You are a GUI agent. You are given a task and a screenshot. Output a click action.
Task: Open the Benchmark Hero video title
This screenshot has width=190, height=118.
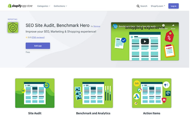coord(137,26)
